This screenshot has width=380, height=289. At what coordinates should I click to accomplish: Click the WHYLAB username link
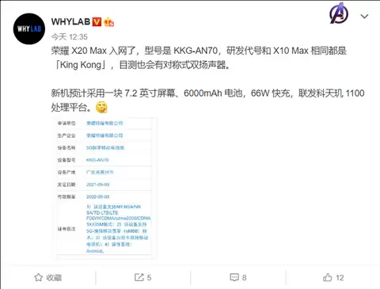pos(70,21)
